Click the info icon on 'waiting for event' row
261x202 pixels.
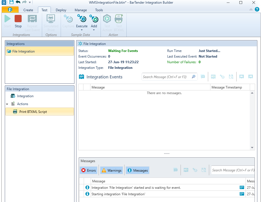tap(87, 187)
